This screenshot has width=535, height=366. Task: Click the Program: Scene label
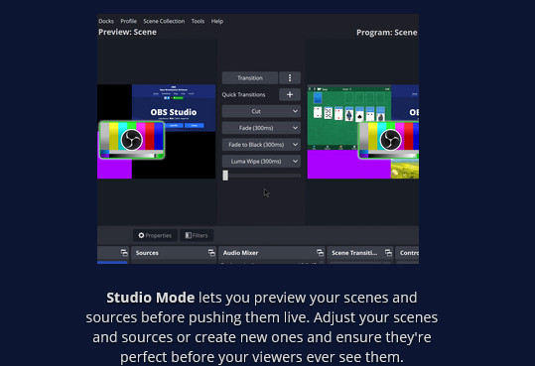(x=386, y=33)
